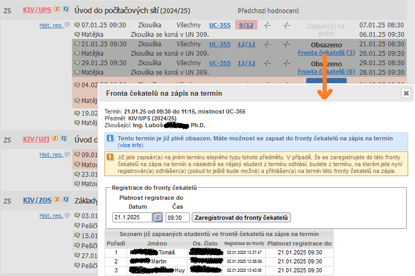This screenshot has width=415, height=276.
Task: Click the comment bubble before 15.01 term
Action: click(77, 236)
